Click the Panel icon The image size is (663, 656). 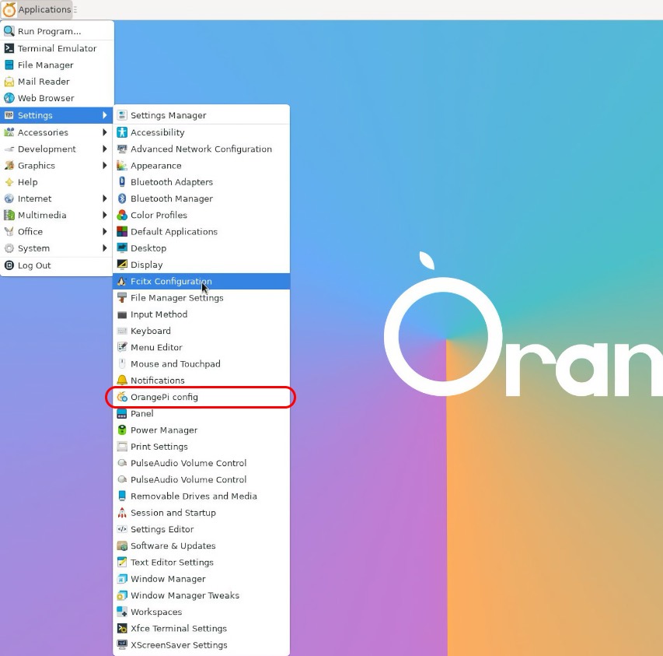[x=122, y=413]
